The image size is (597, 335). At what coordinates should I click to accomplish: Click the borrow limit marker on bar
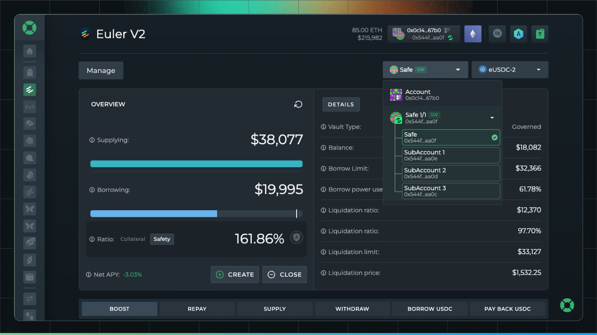(x=296, y=214)
